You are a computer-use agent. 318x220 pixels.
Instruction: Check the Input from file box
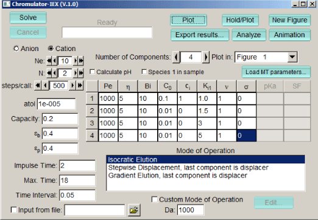point(14,210)
